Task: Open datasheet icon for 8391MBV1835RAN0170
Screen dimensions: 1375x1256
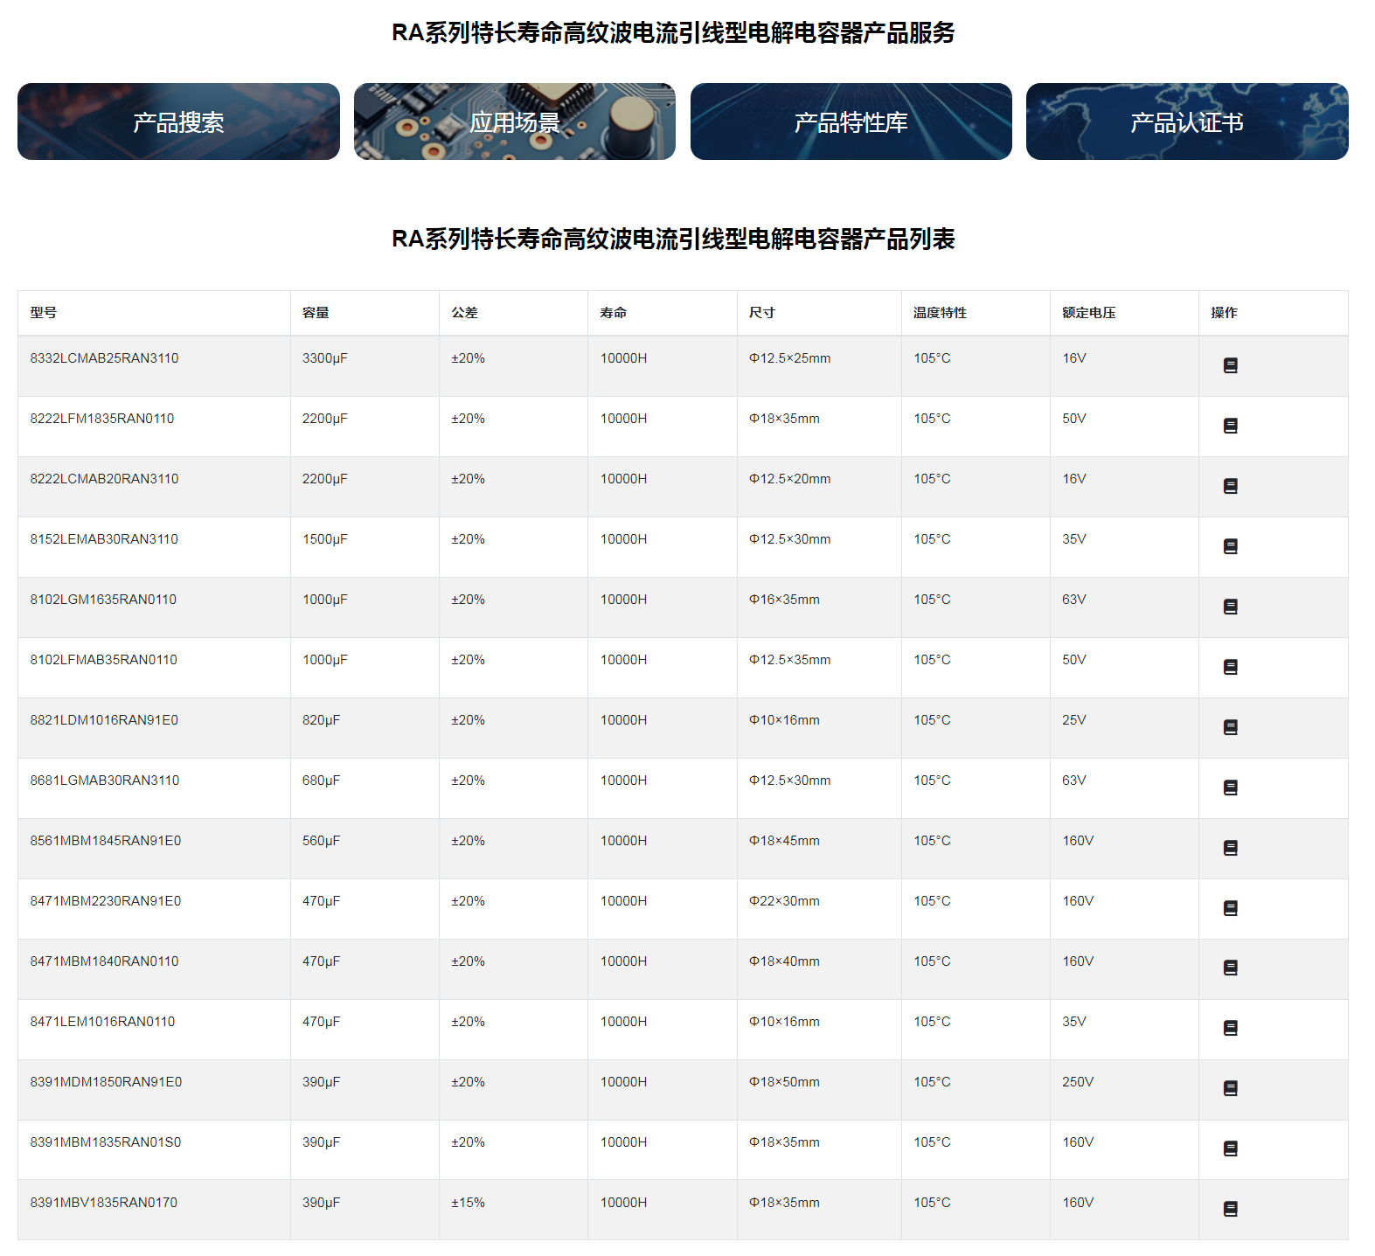Action: [x=1230, y=1209]
